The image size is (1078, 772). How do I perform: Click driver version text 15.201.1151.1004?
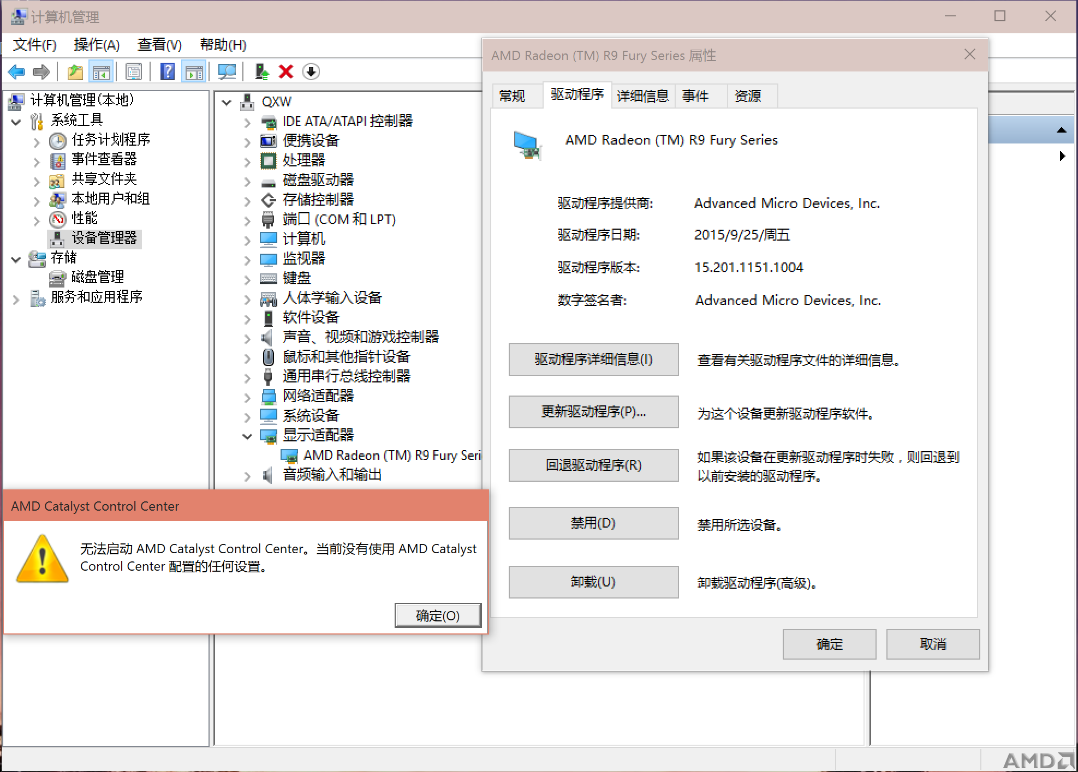pyautogui.click(x=749, y=268)
